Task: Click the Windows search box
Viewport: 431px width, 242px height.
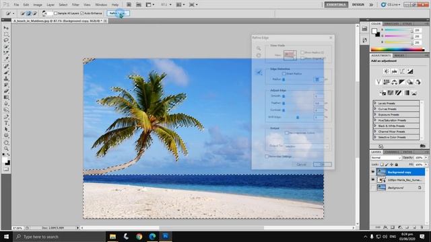Action: pyautogui.click(x=59, y=237)
